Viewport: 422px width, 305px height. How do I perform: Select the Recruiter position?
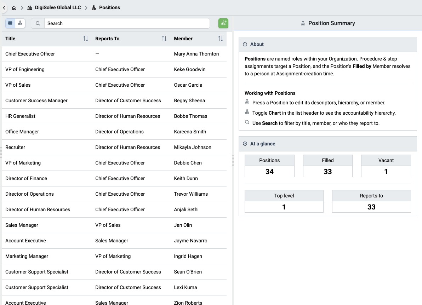[15, 148]
